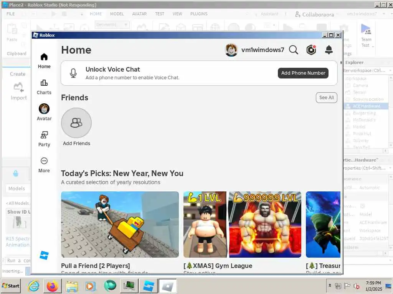The image size is (393, 294).
Task: Open the Treasure game thumbnail
Action: 323,224
